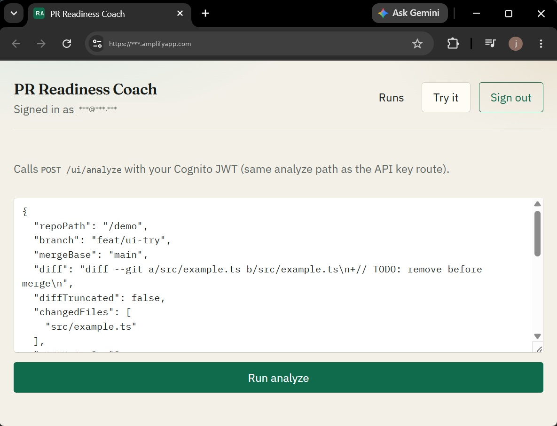Click the "diffTruncated": false line
Viewport: 557px width, 426px height.
(x=100, y=298)
